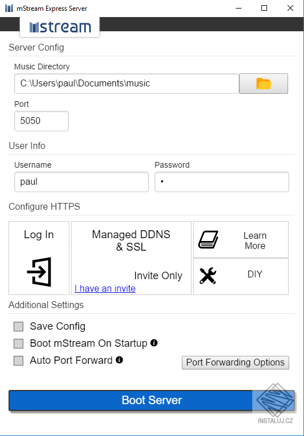The height and width of the screenshot is (436, 304).
Task: Click the yellow folder browse icon
Action: pos(264,84)
